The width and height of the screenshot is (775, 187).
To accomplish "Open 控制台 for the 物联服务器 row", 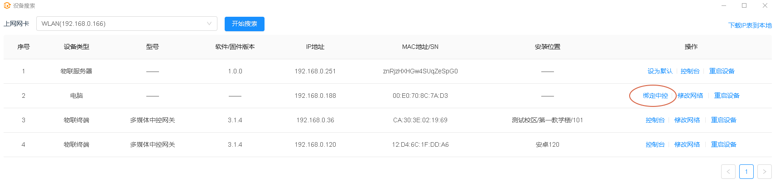I will [x=690, y=71].
